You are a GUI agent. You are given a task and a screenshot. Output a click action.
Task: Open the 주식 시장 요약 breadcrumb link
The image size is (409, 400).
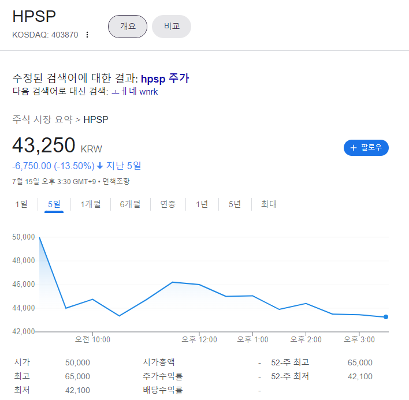pyautogui.click(x=43, y=119)
